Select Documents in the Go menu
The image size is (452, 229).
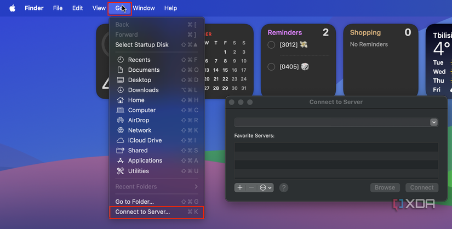point(157,70)
